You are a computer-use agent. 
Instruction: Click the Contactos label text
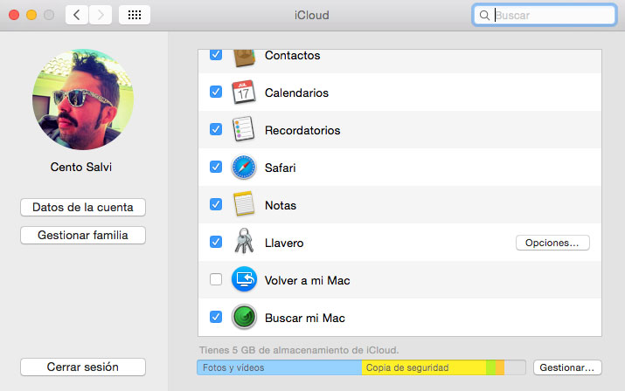click(x=293, y=55)
